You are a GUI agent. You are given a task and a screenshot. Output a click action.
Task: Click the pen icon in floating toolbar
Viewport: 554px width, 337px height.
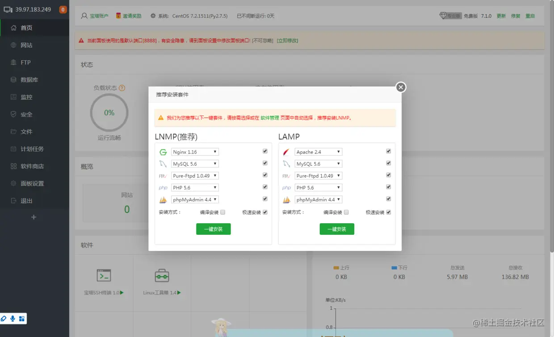pyautogui.click(x=4, y=319)
